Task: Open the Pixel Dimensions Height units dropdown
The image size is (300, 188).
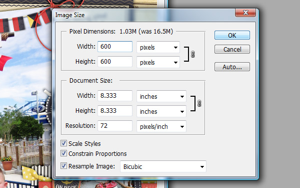Action: 158,62
